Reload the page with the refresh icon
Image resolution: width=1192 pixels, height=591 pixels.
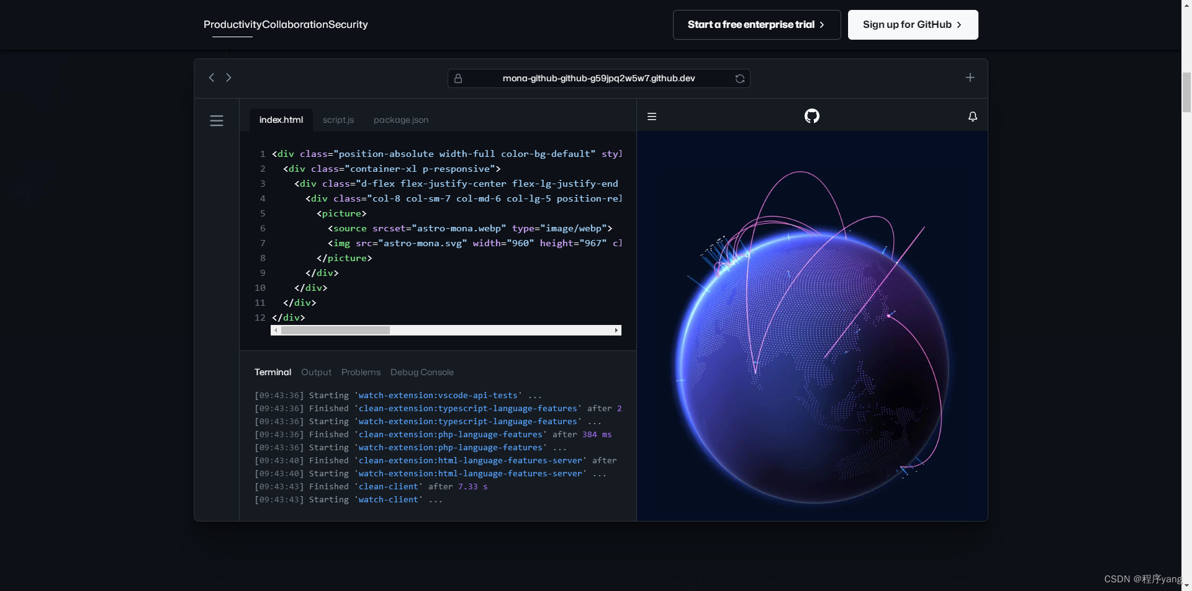pos(740,79)
